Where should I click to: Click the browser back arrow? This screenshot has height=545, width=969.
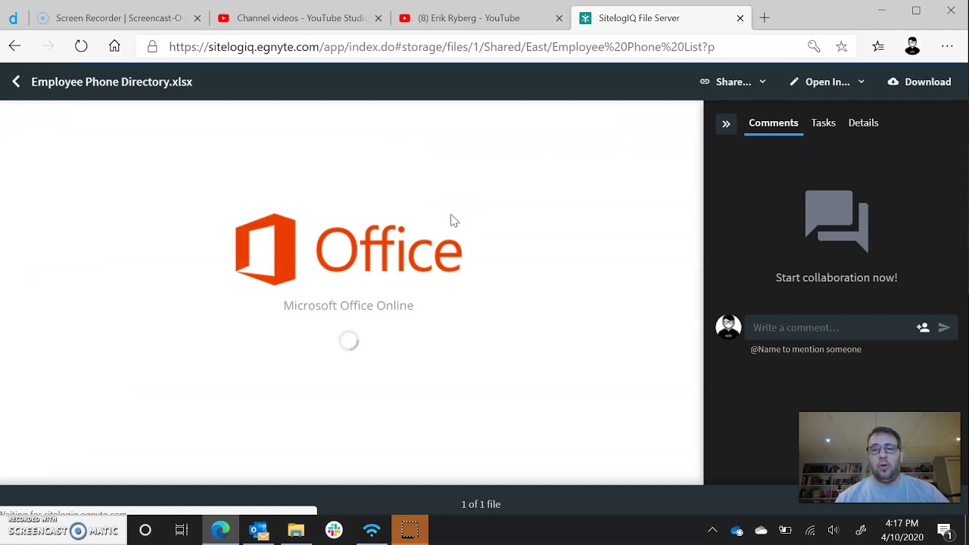tap(15, 46)
